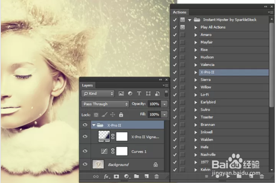Hide the Curves 1 layer

(x=85, y=151)
